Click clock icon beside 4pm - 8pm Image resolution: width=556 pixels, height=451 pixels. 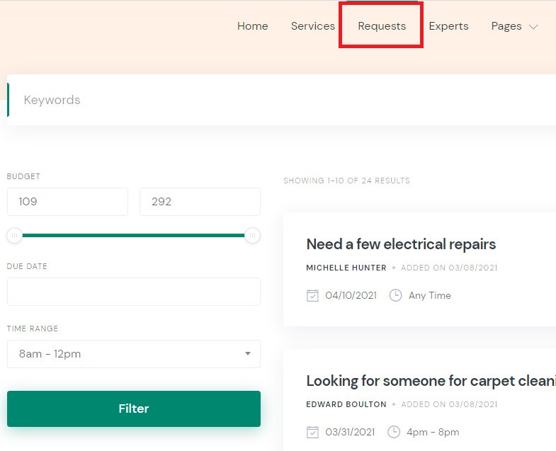click(394, 432)
